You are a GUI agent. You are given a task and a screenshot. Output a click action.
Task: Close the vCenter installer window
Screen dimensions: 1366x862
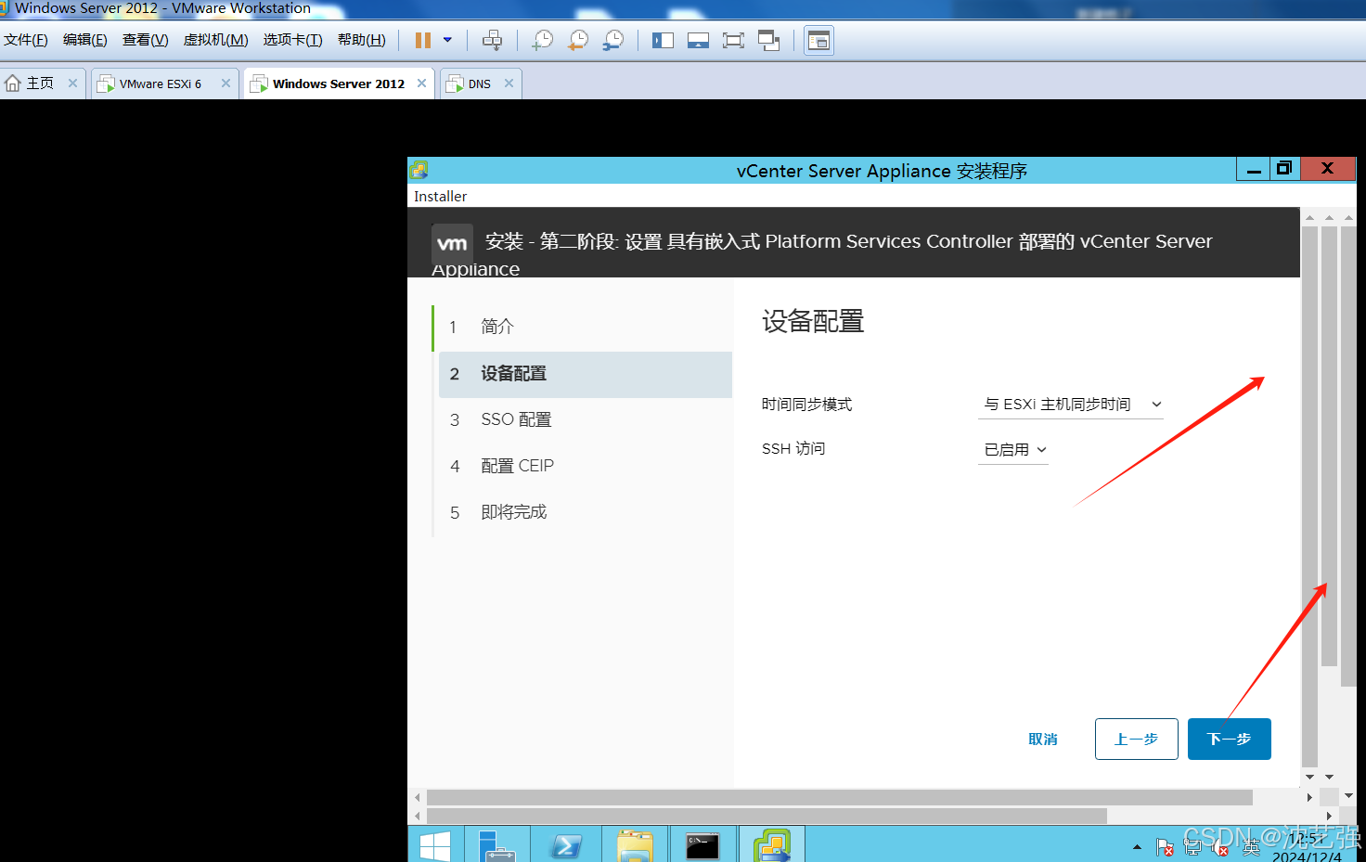click(1328, 169)
